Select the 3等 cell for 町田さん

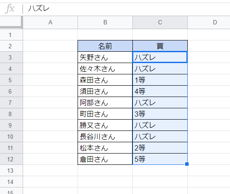click(x=160, y=114)
